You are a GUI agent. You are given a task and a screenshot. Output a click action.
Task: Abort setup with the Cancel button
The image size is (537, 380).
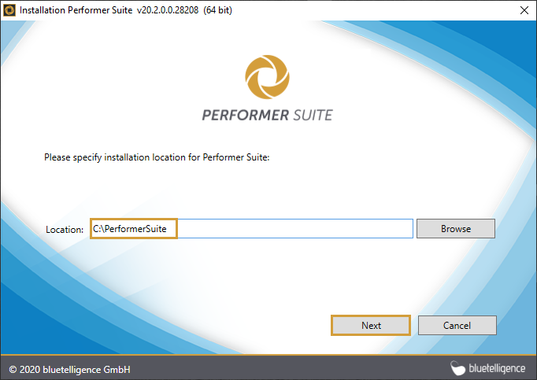457,325
